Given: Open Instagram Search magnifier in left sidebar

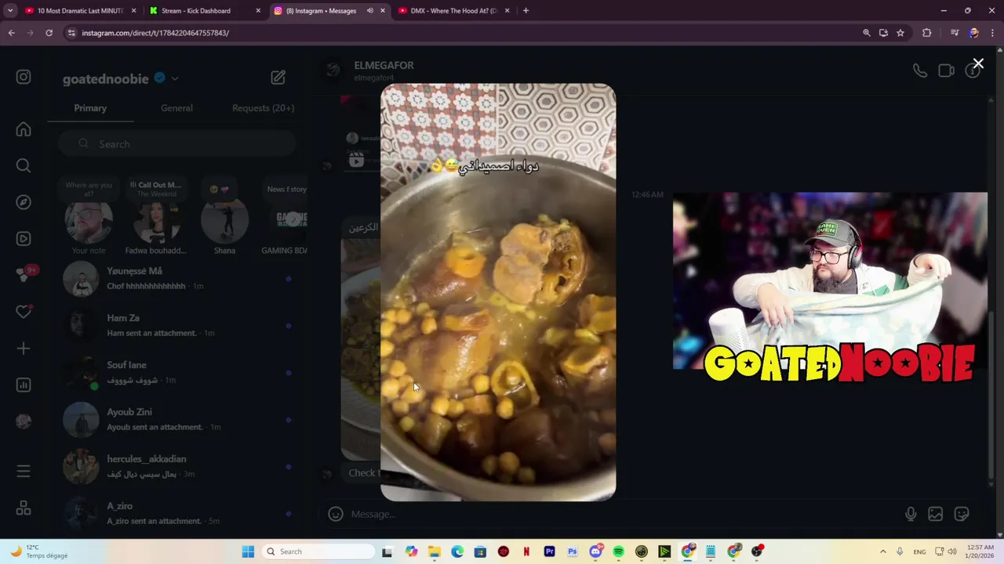Looking at the screenshot, I should 24,165.
